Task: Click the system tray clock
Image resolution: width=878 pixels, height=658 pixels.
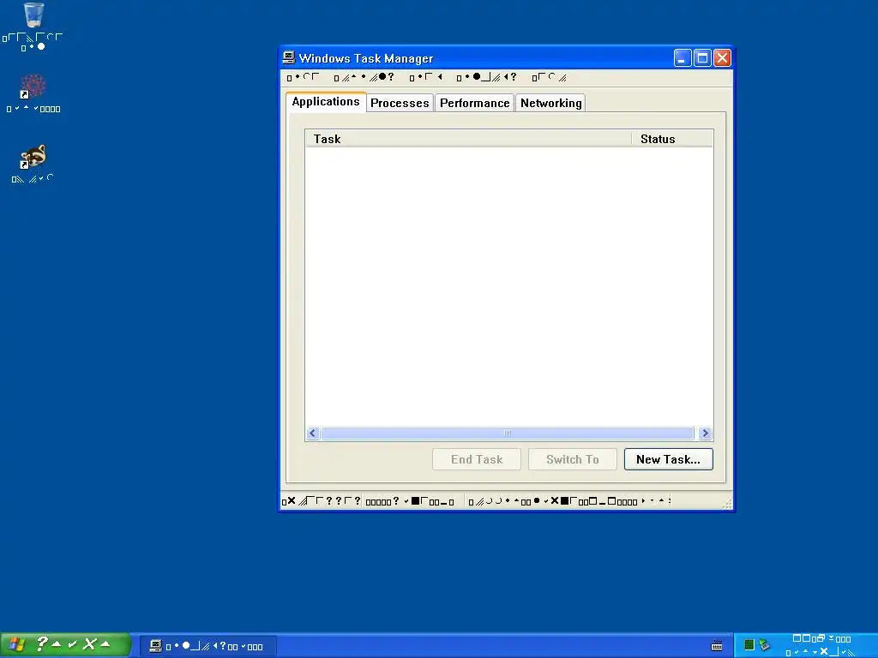Action: point(822,645)
